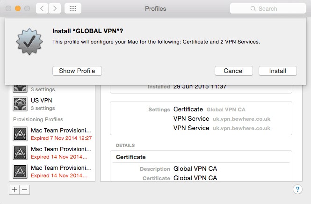Select the US VPN profile
The width and height of the screenshot is (311, 204).
coord(52,104)
